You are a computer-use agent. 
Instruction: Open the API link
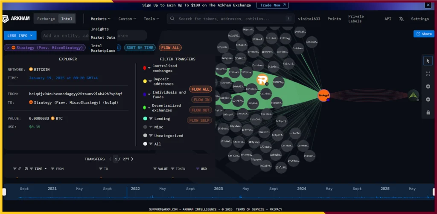point(387,19)
